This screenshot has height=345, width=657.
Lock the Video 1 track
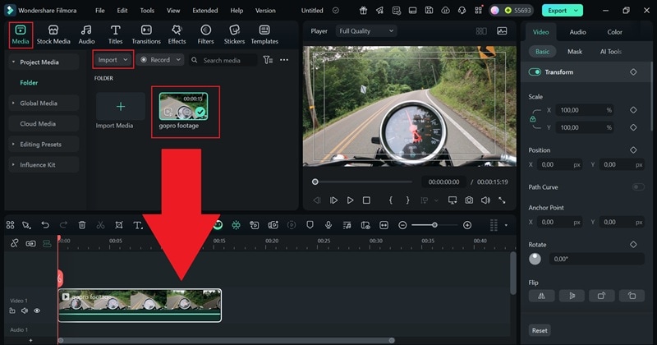pos(12,310)
